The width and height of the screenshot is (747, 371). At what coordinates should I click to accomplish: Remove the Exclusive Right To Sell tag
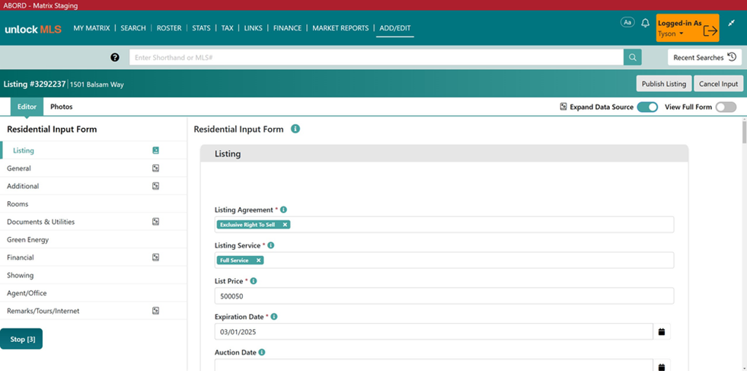click(285, 225)
